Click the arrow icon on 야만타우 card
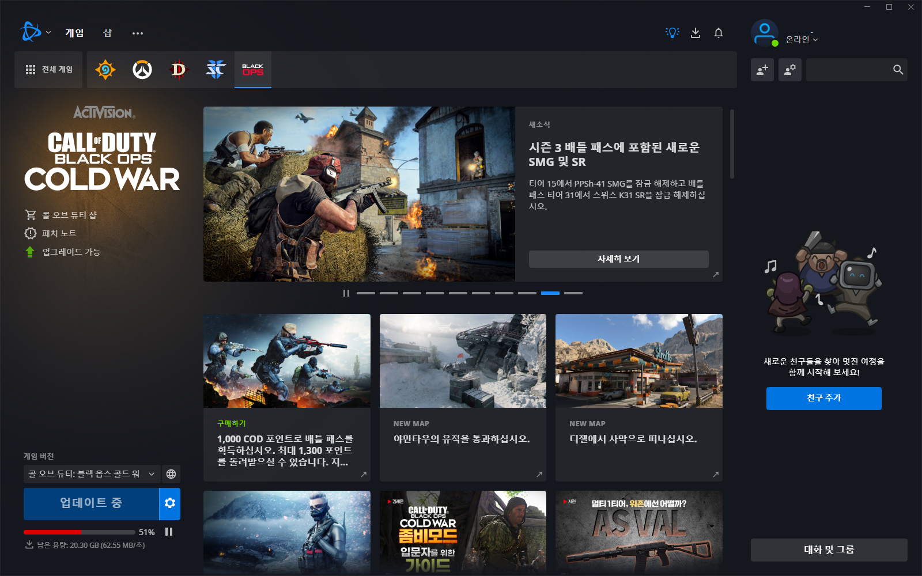This screenshot has width=922, height=576. pyautogui.click(x=539, y=475)
